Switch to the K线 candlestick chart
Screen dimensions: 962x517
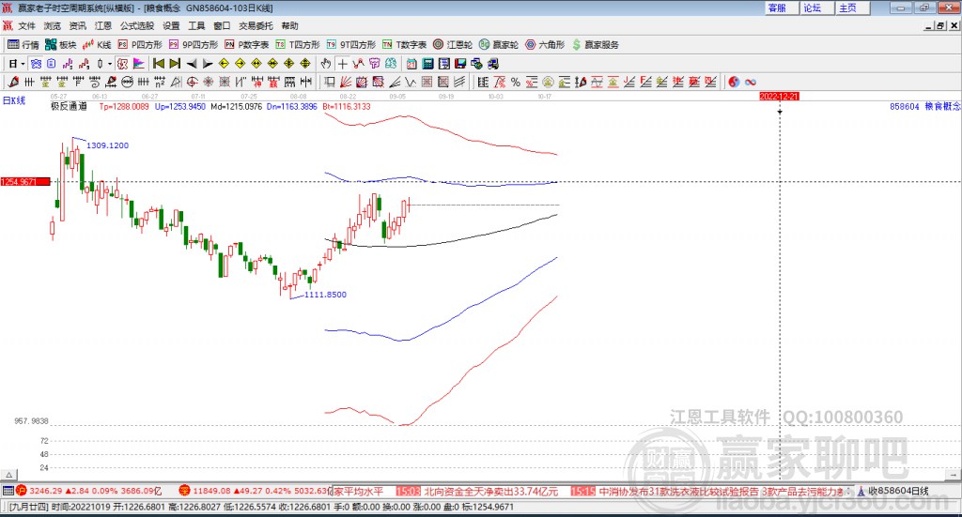[97, 45]
